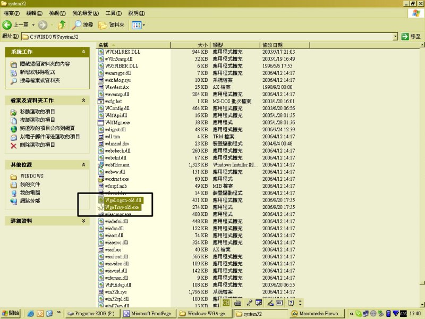Click the webfldrs.msi installer icon
The height and width of the screenshot is (319, 425).
tap(101, 165)
